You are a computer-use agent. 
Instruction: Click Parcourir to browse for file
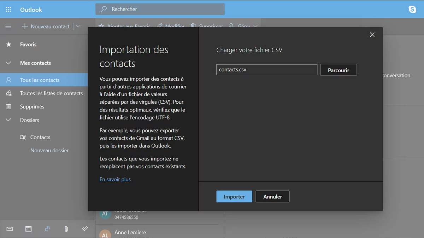[x=338, y=70]
